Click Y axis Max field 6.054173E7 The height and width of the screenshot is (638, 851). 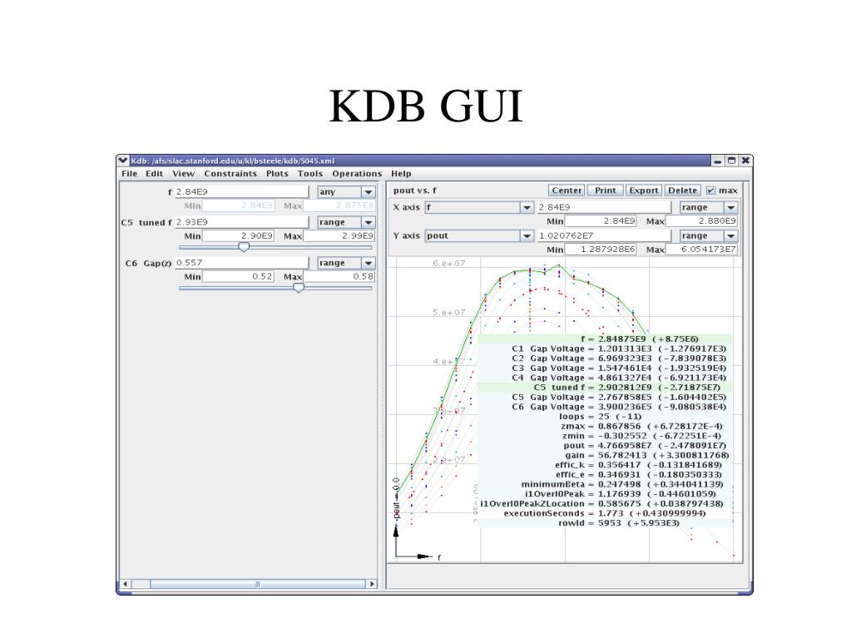click(x=702, y=250)
